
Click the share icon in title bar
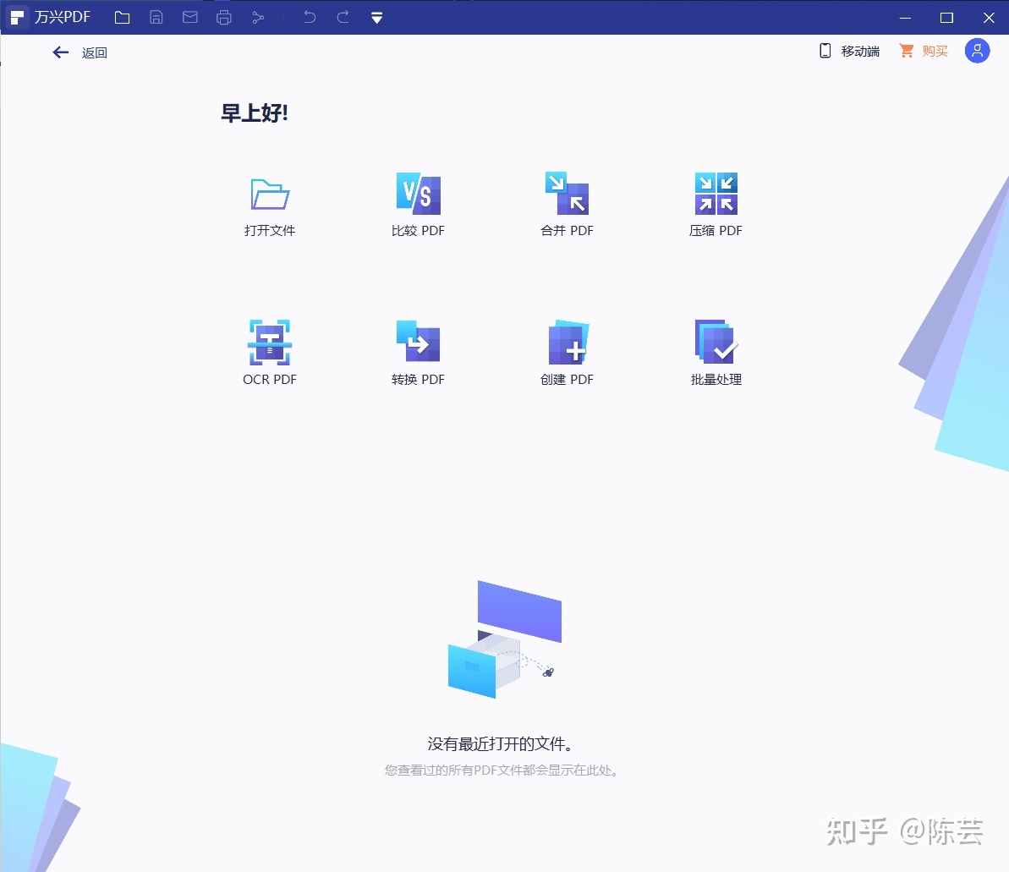click(258, 18)
